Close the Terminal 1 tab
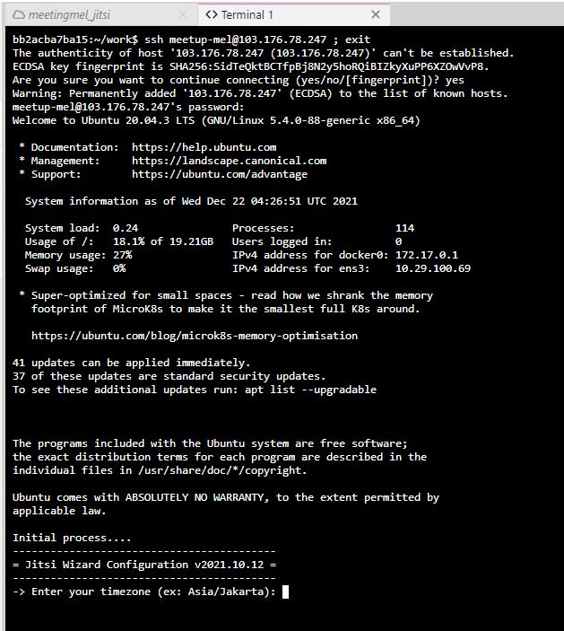 point(376,15)
